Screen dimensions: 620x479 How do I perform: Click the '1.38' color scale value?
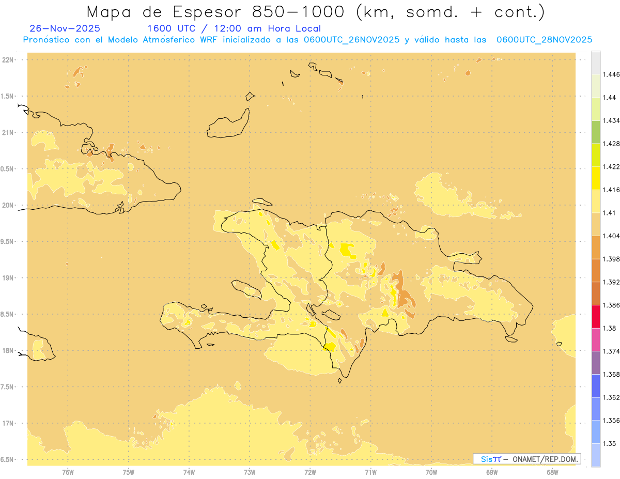click(x=610, y=328)
